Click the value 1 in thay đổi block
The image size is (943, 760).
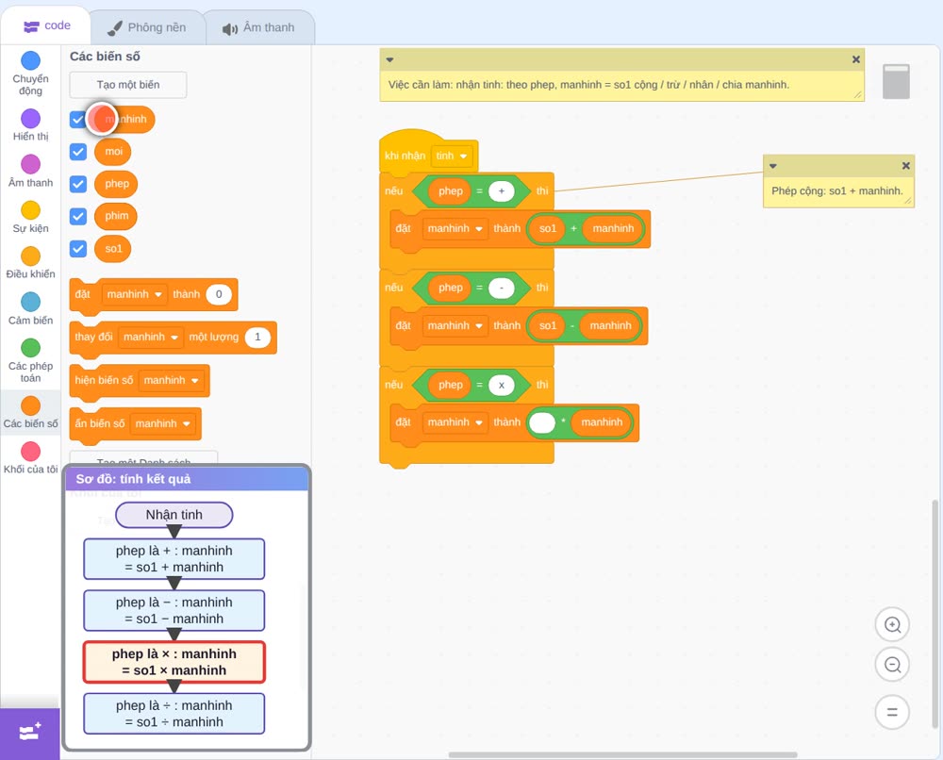coord(257,338)
